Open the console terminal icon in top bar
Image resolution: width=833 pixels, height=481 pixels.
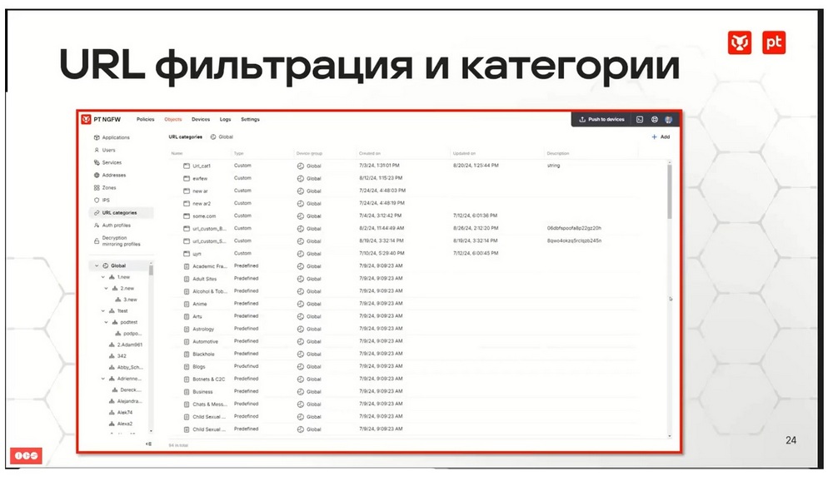(x=640, y=120)
